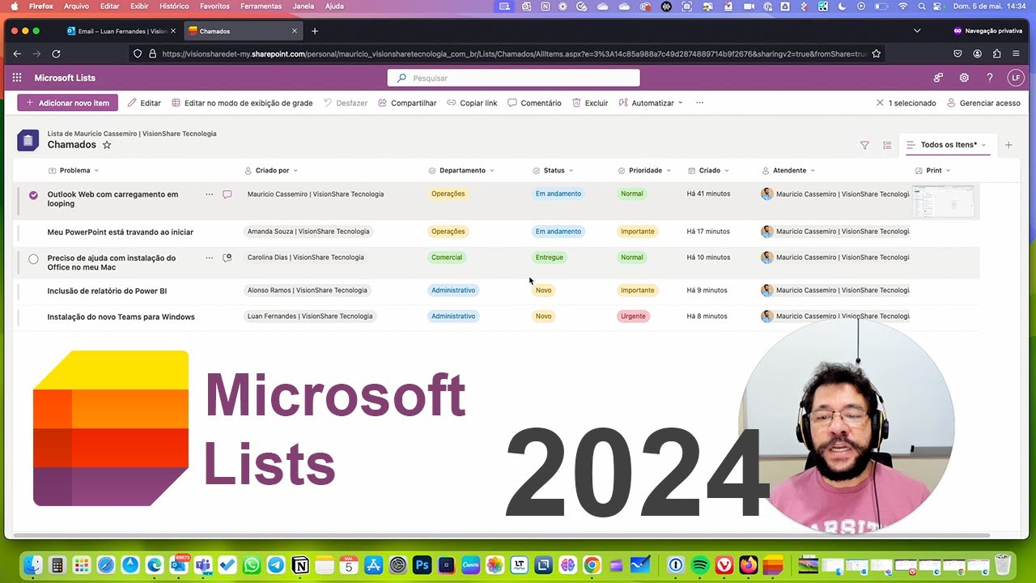This screenshot has height=583, width=1036.
Task: Open comments for Office no meu Mac row
Action: (x=227, y=257)
